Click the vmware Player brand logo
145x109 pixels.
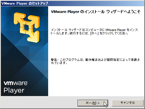16,87
